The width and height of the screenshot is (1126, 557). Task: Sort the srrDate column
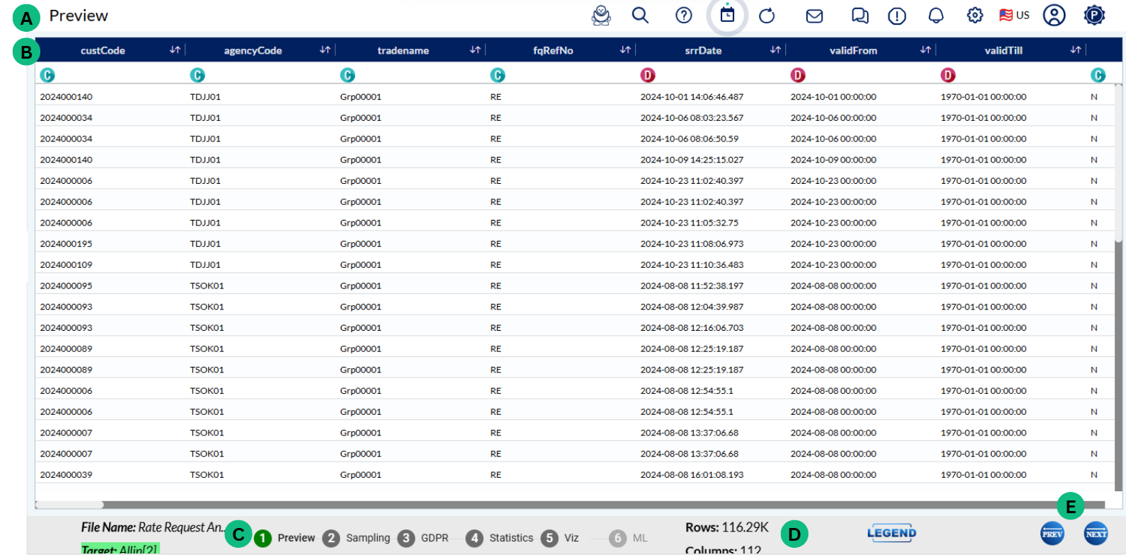775,50
